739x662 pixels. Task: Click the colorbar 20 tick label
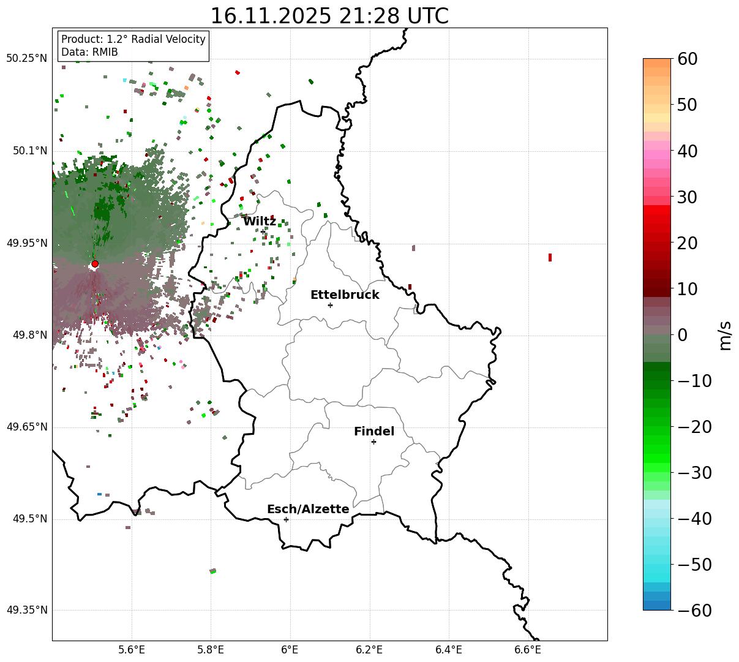687,243
